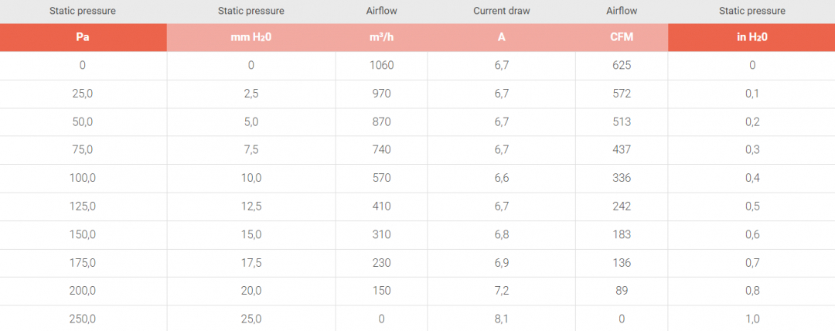Screen dimensions: 835x331
Task: Click the 0,5 in H₂0 value
Action: click(x=751, y=206)
